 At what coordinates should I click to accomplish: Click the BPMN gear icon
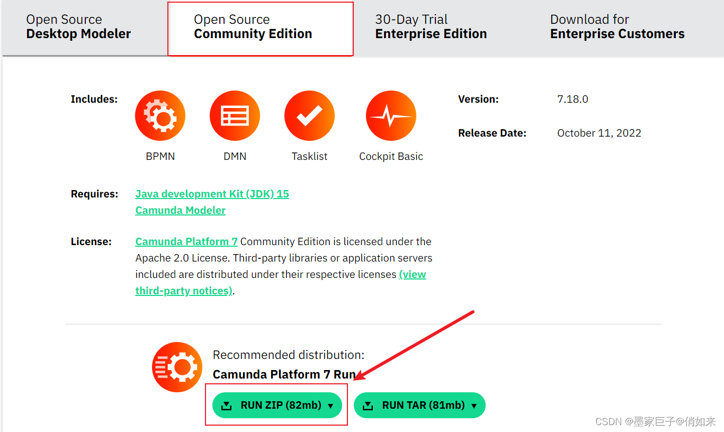click(160, 115)
